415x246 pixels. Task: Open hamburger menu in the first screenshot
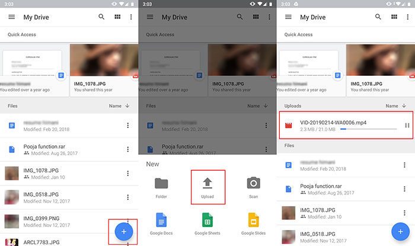(x=12, y=17)
